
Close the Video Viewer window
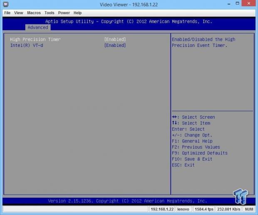[x=248, y=3]
